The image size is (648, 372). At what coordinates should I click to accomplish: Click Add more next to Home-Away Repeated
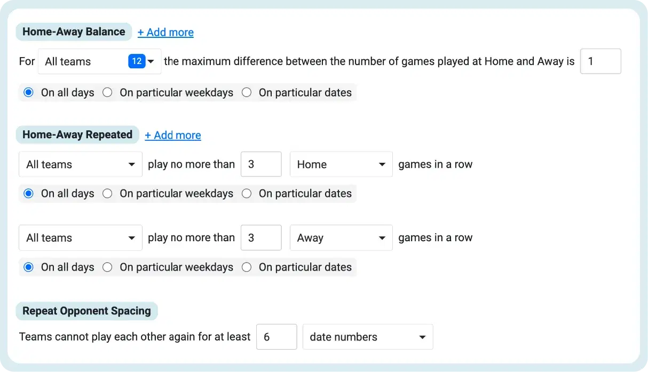click(173, 136)
